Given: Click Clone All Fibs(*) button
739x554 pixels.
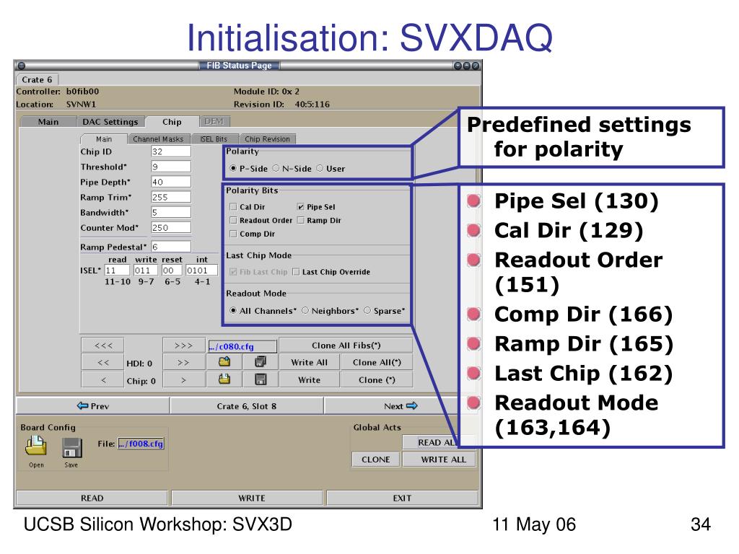Looking at the screenshot, I should coord(346,346).
